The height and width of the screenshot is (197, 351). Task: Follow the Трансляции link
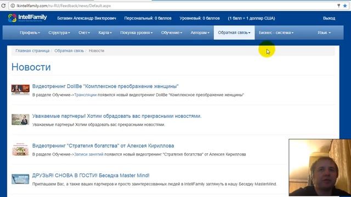86,95
